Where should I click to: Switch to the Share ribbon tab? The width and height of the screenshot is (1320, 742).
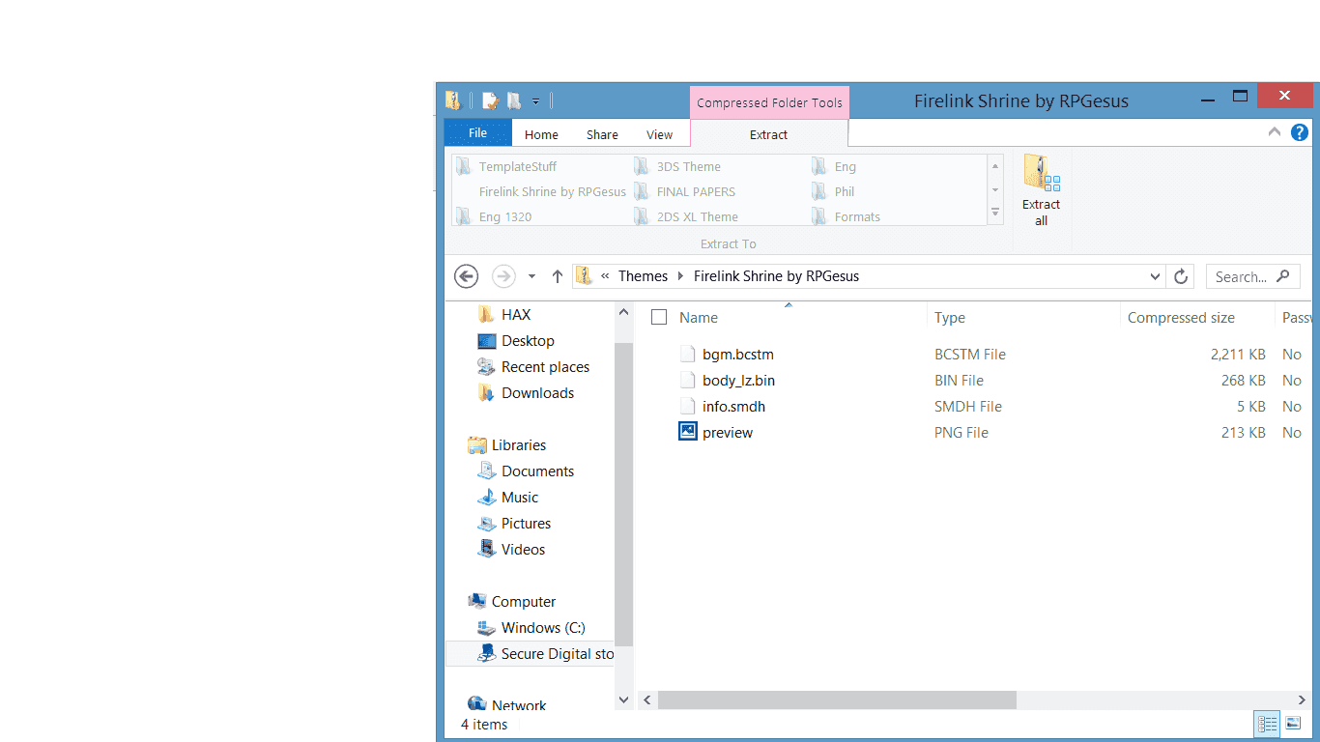coord(602,134)
